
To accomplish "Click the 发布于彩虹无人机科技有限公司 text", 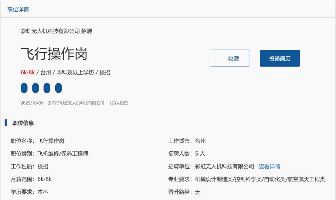I will pyautogui.click(x=76, y=103).
